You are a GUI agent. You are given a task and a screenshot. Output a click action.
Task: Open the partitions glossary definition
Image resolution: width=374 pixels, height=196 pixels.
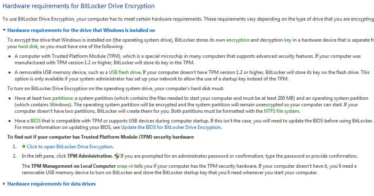62,98
